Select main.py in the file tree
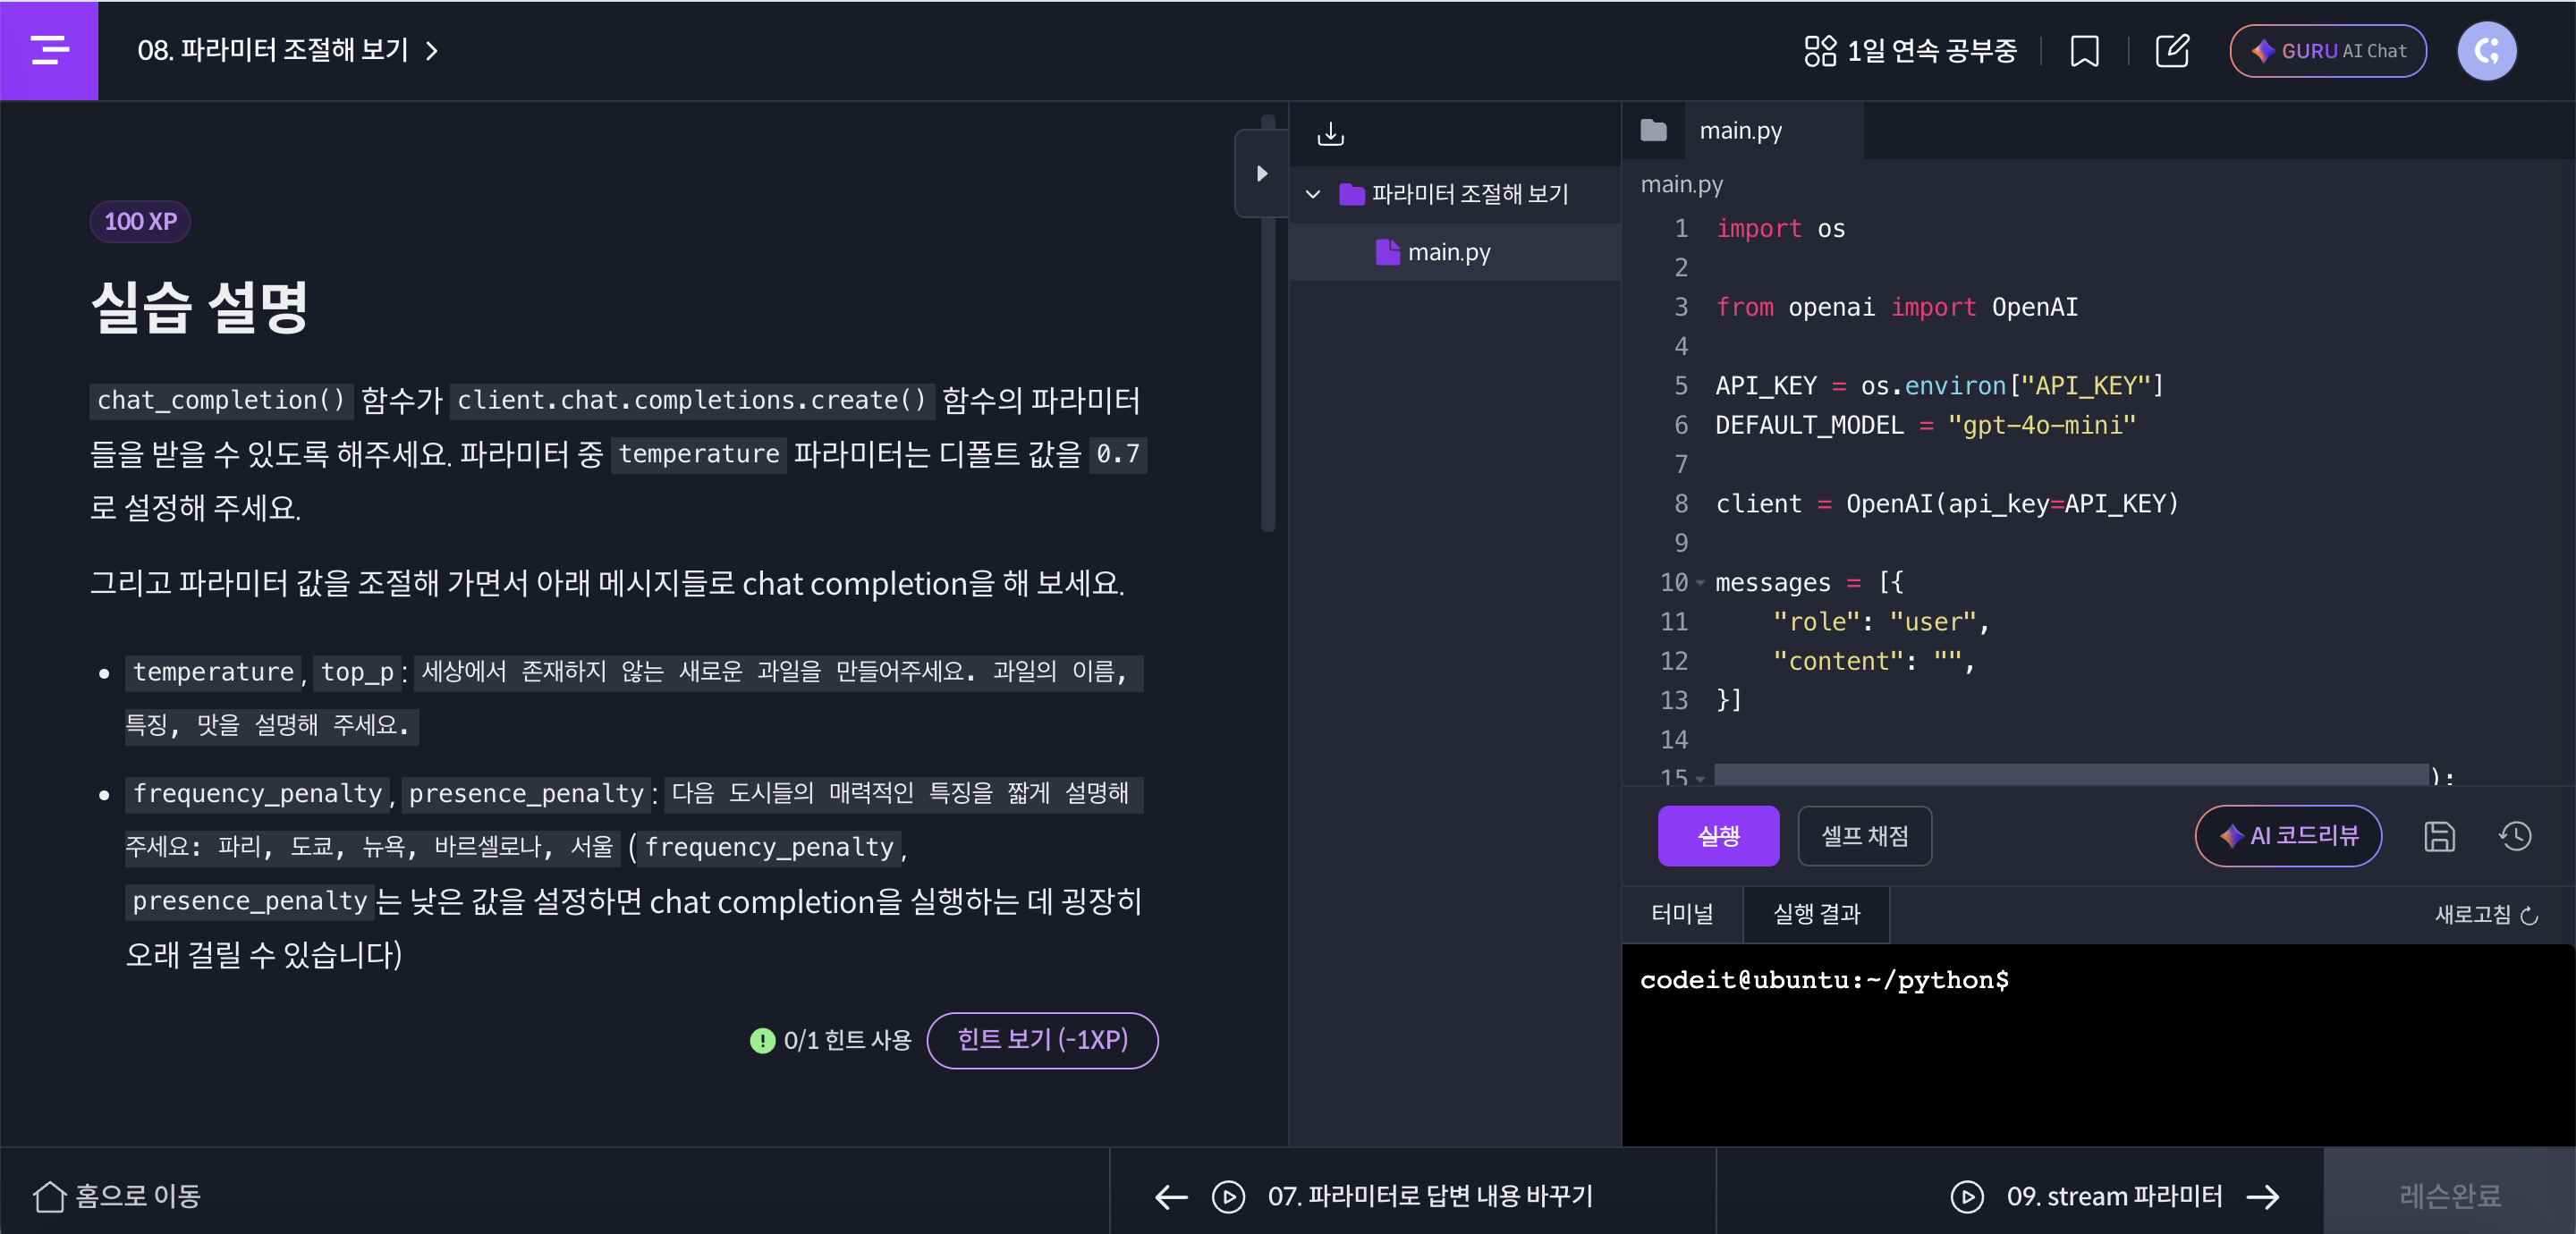 tap(1448, 253)
